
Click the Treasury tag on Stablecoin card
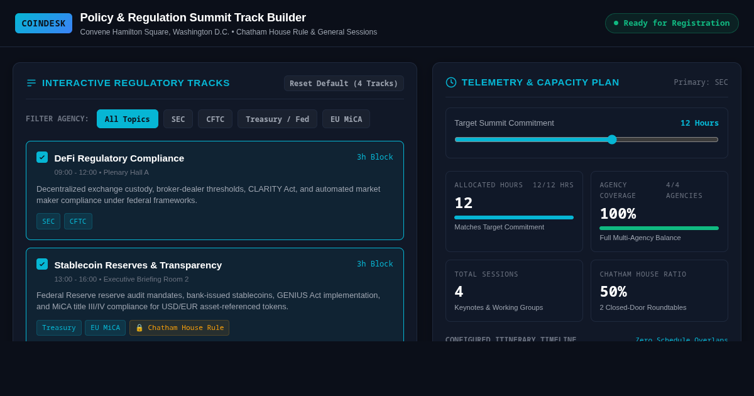coord(59,328)
